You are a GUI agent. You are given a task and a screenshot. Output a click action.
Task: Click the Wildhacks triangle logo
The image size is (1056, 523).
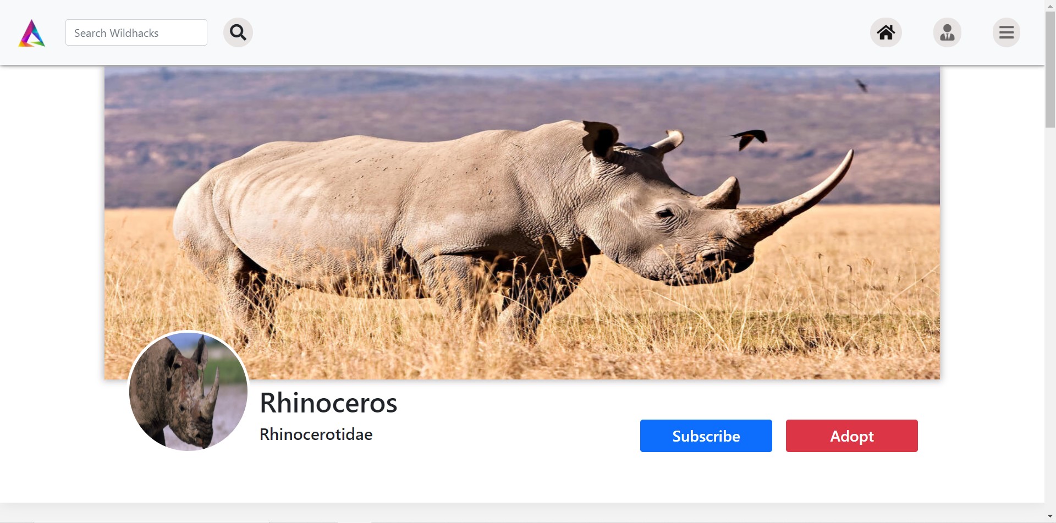click(32, 33)
